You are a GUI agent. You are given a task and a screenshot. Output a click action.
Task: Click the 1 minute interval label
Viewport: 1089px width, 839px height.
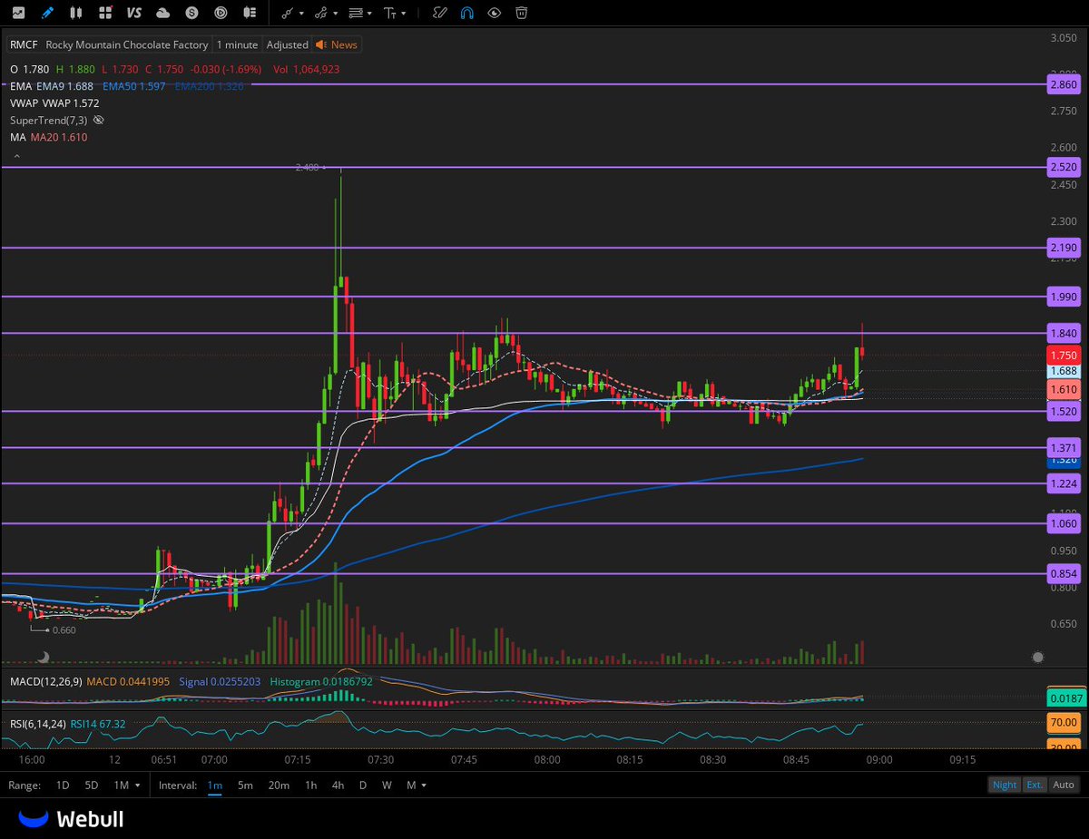(x=237, y=44)
